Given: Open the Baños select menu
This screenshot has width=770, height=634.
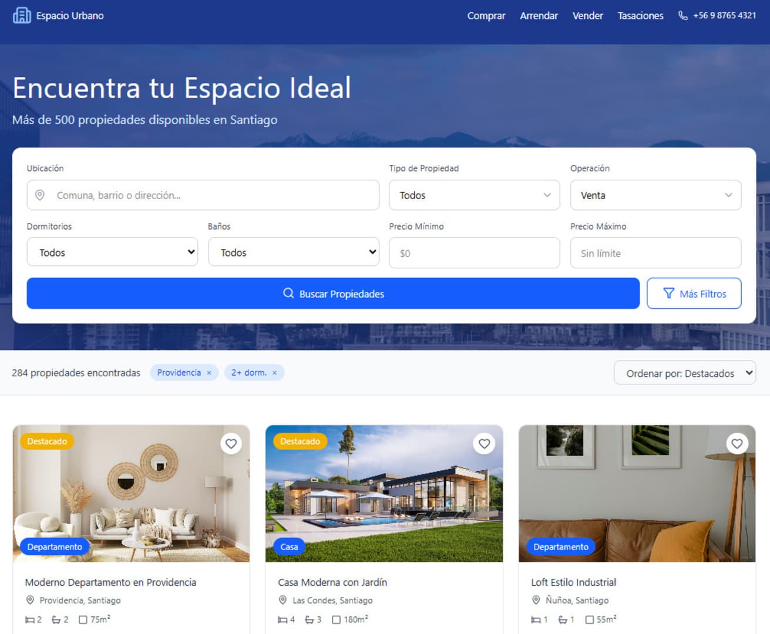Looking at the screenshot, I should pos(294,252).
